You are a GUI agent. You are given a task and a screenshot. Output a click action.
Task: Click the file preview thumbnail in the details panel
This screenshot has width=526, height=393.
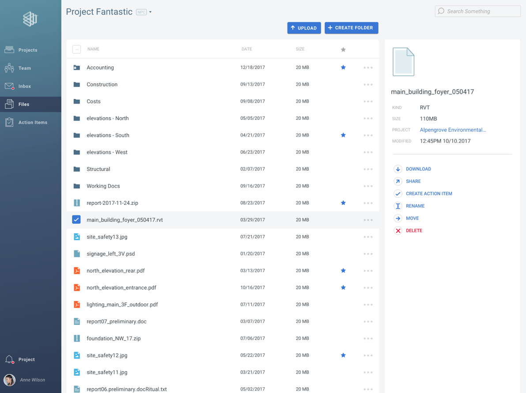403,62
